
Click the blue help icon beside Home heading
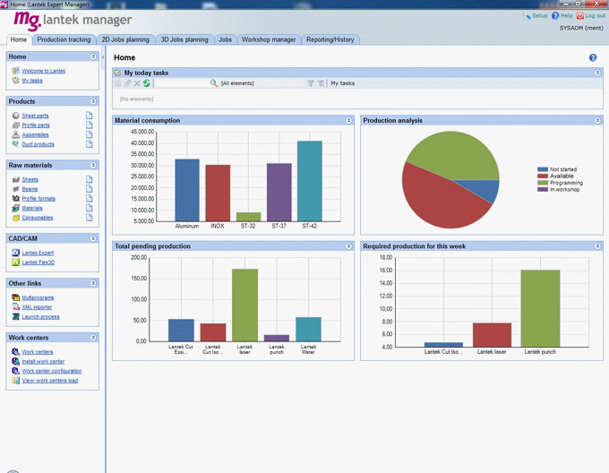[x=593, y=57]
